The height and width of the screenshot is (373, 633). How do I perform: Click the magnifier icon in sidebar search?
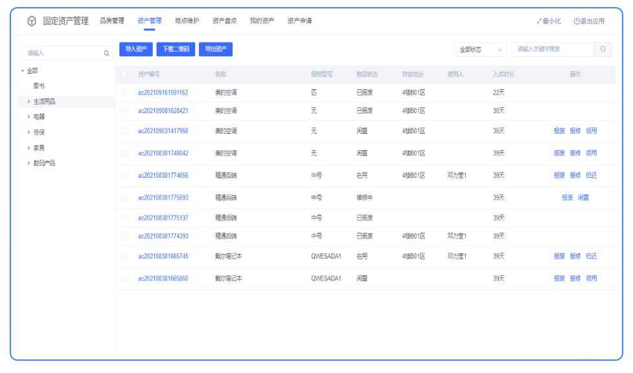(108, 54)
